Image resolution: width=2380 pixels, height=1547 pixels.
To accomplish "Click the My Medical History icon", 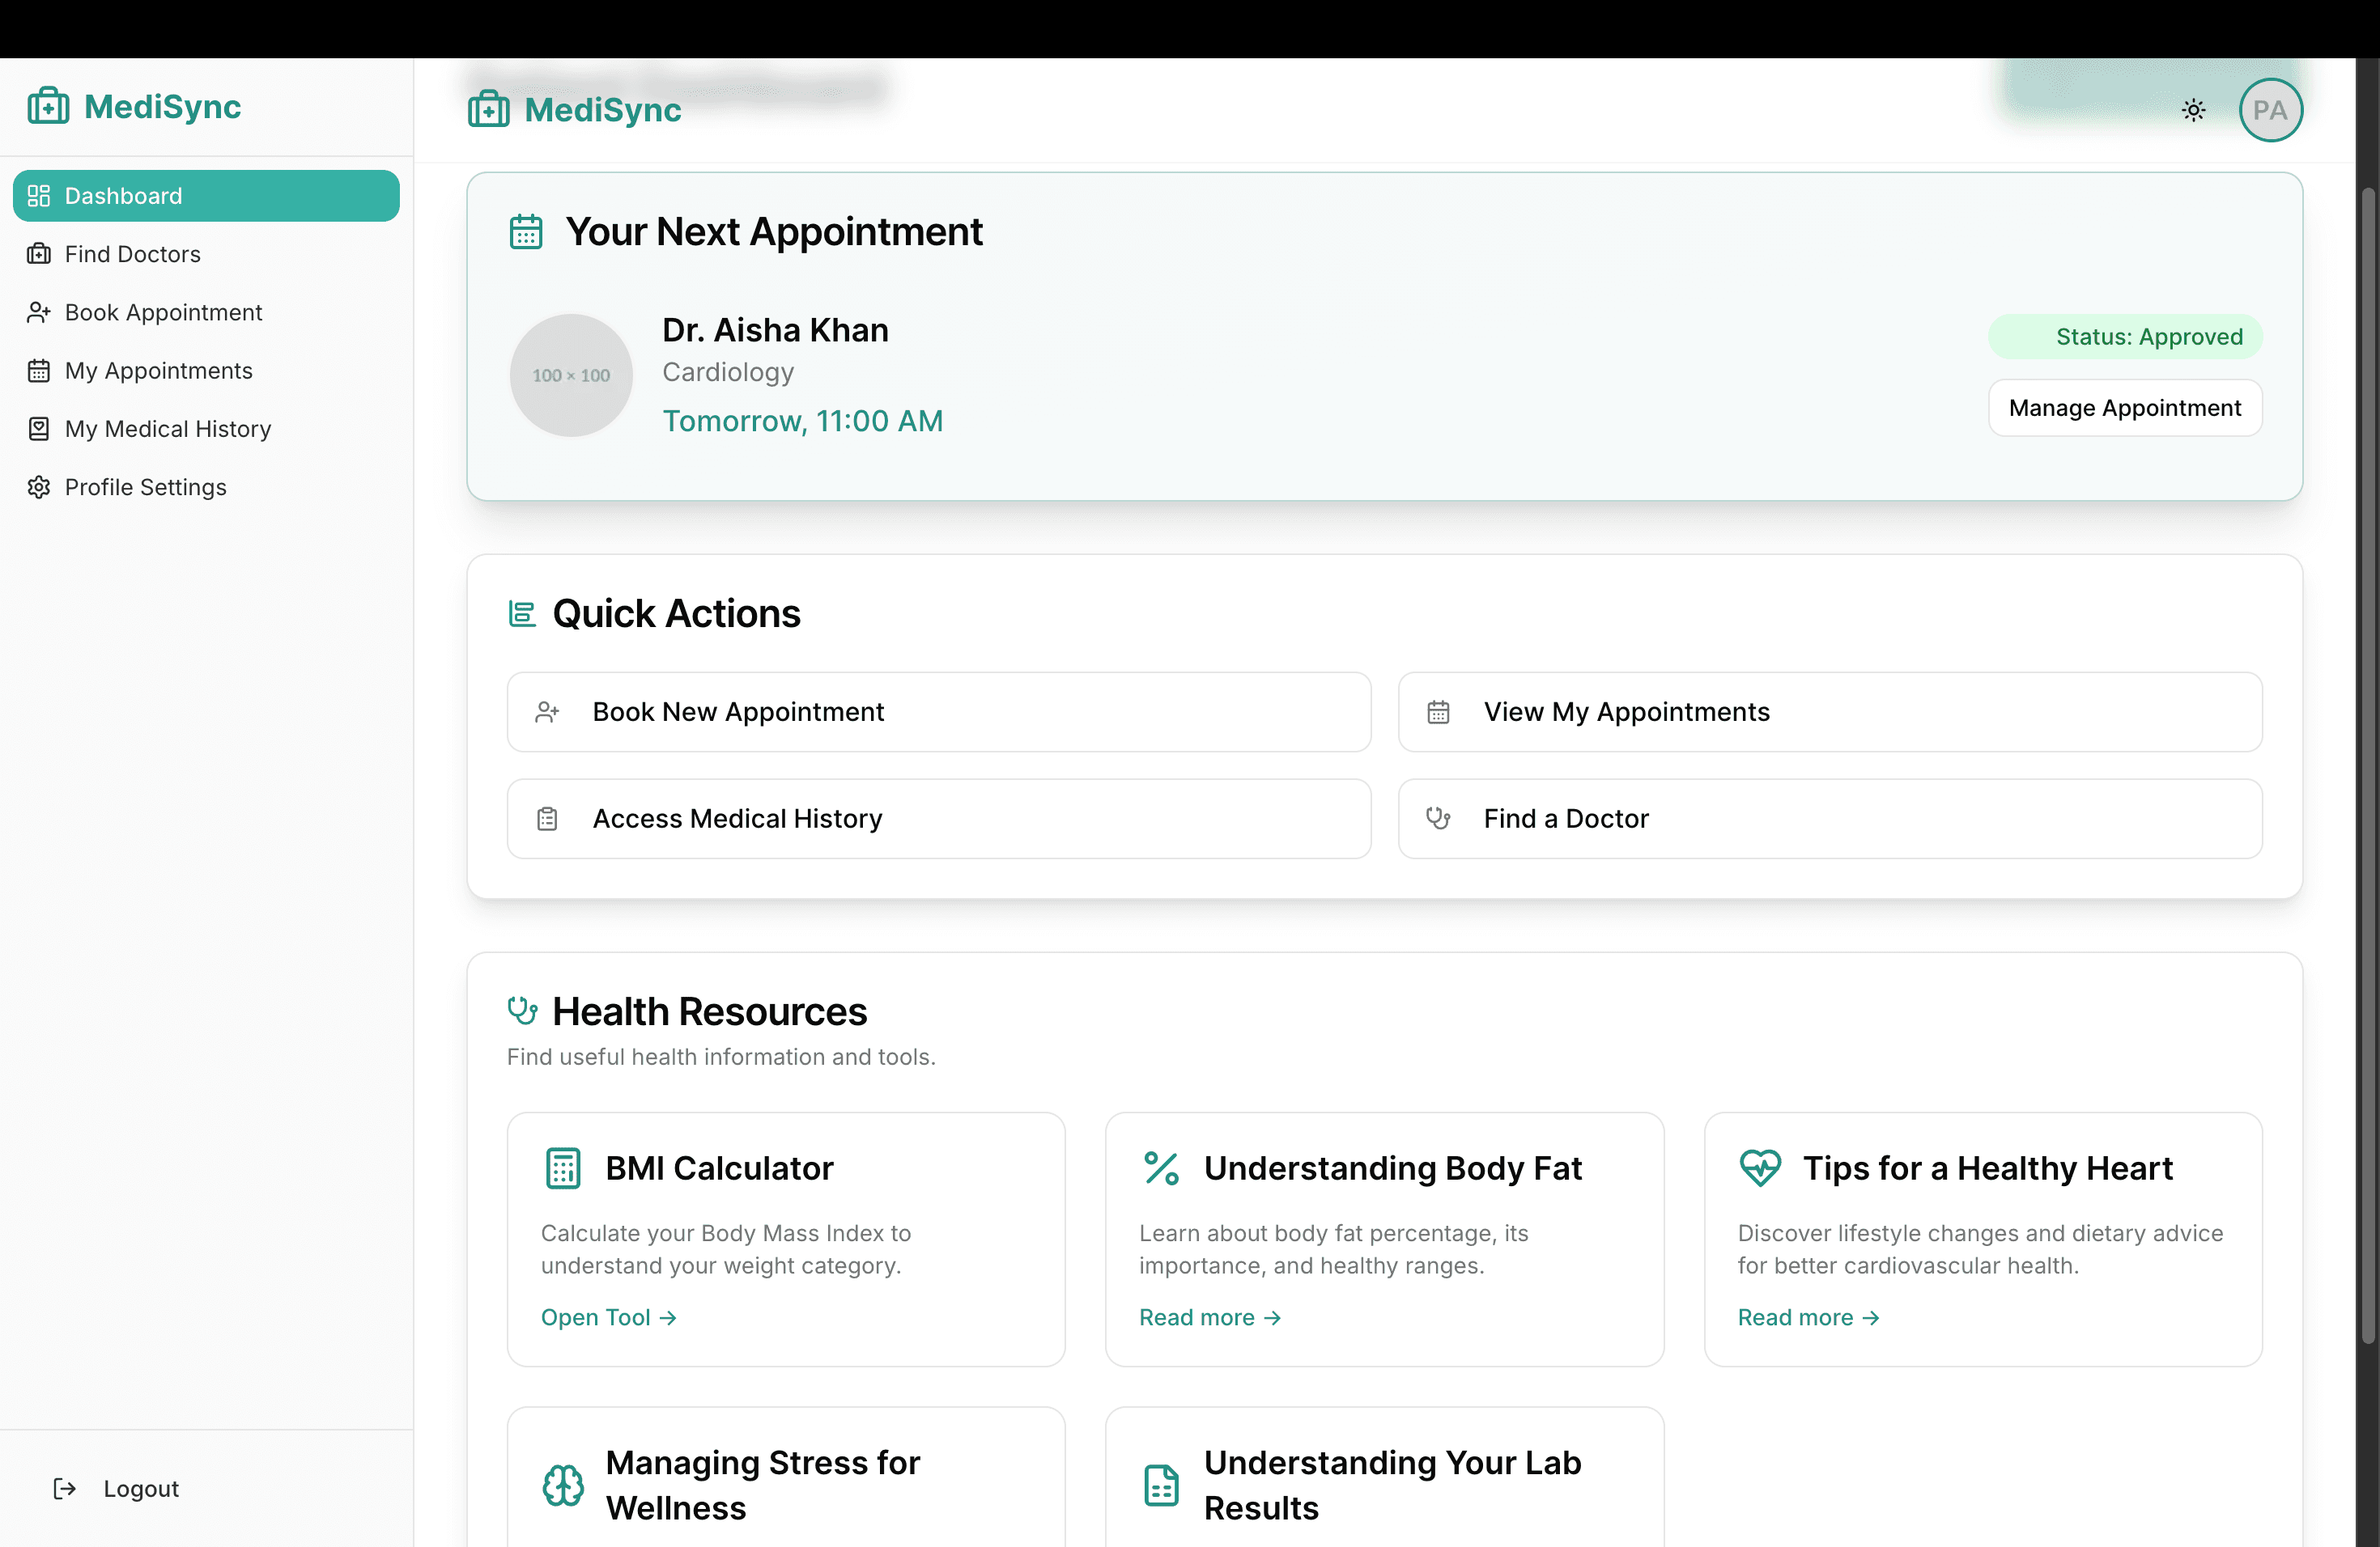I will [39, 429].
